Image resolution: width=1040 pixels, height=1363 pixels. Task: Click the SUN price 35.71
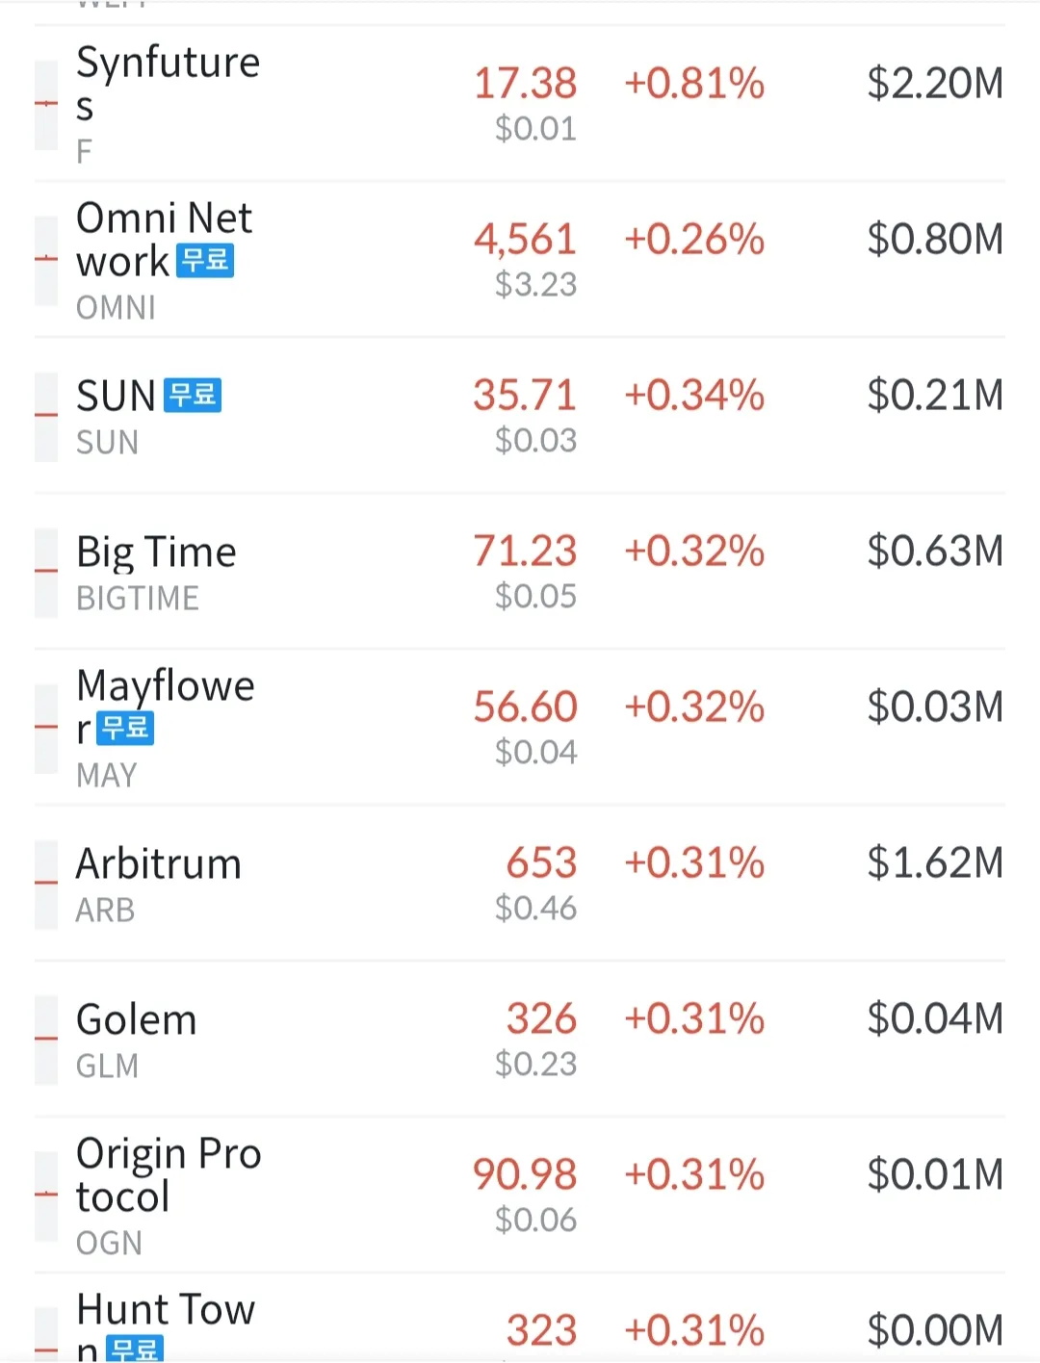coord(525,396)
